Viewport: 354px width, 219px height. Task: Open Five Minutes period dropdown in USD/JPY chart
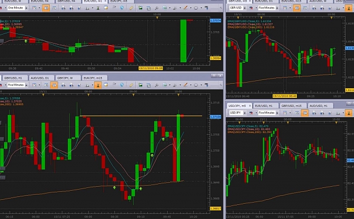[277, 113]
